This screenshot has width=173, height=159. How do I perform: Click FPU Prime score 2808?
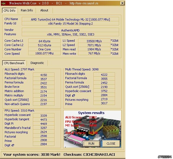pos(44,140)
